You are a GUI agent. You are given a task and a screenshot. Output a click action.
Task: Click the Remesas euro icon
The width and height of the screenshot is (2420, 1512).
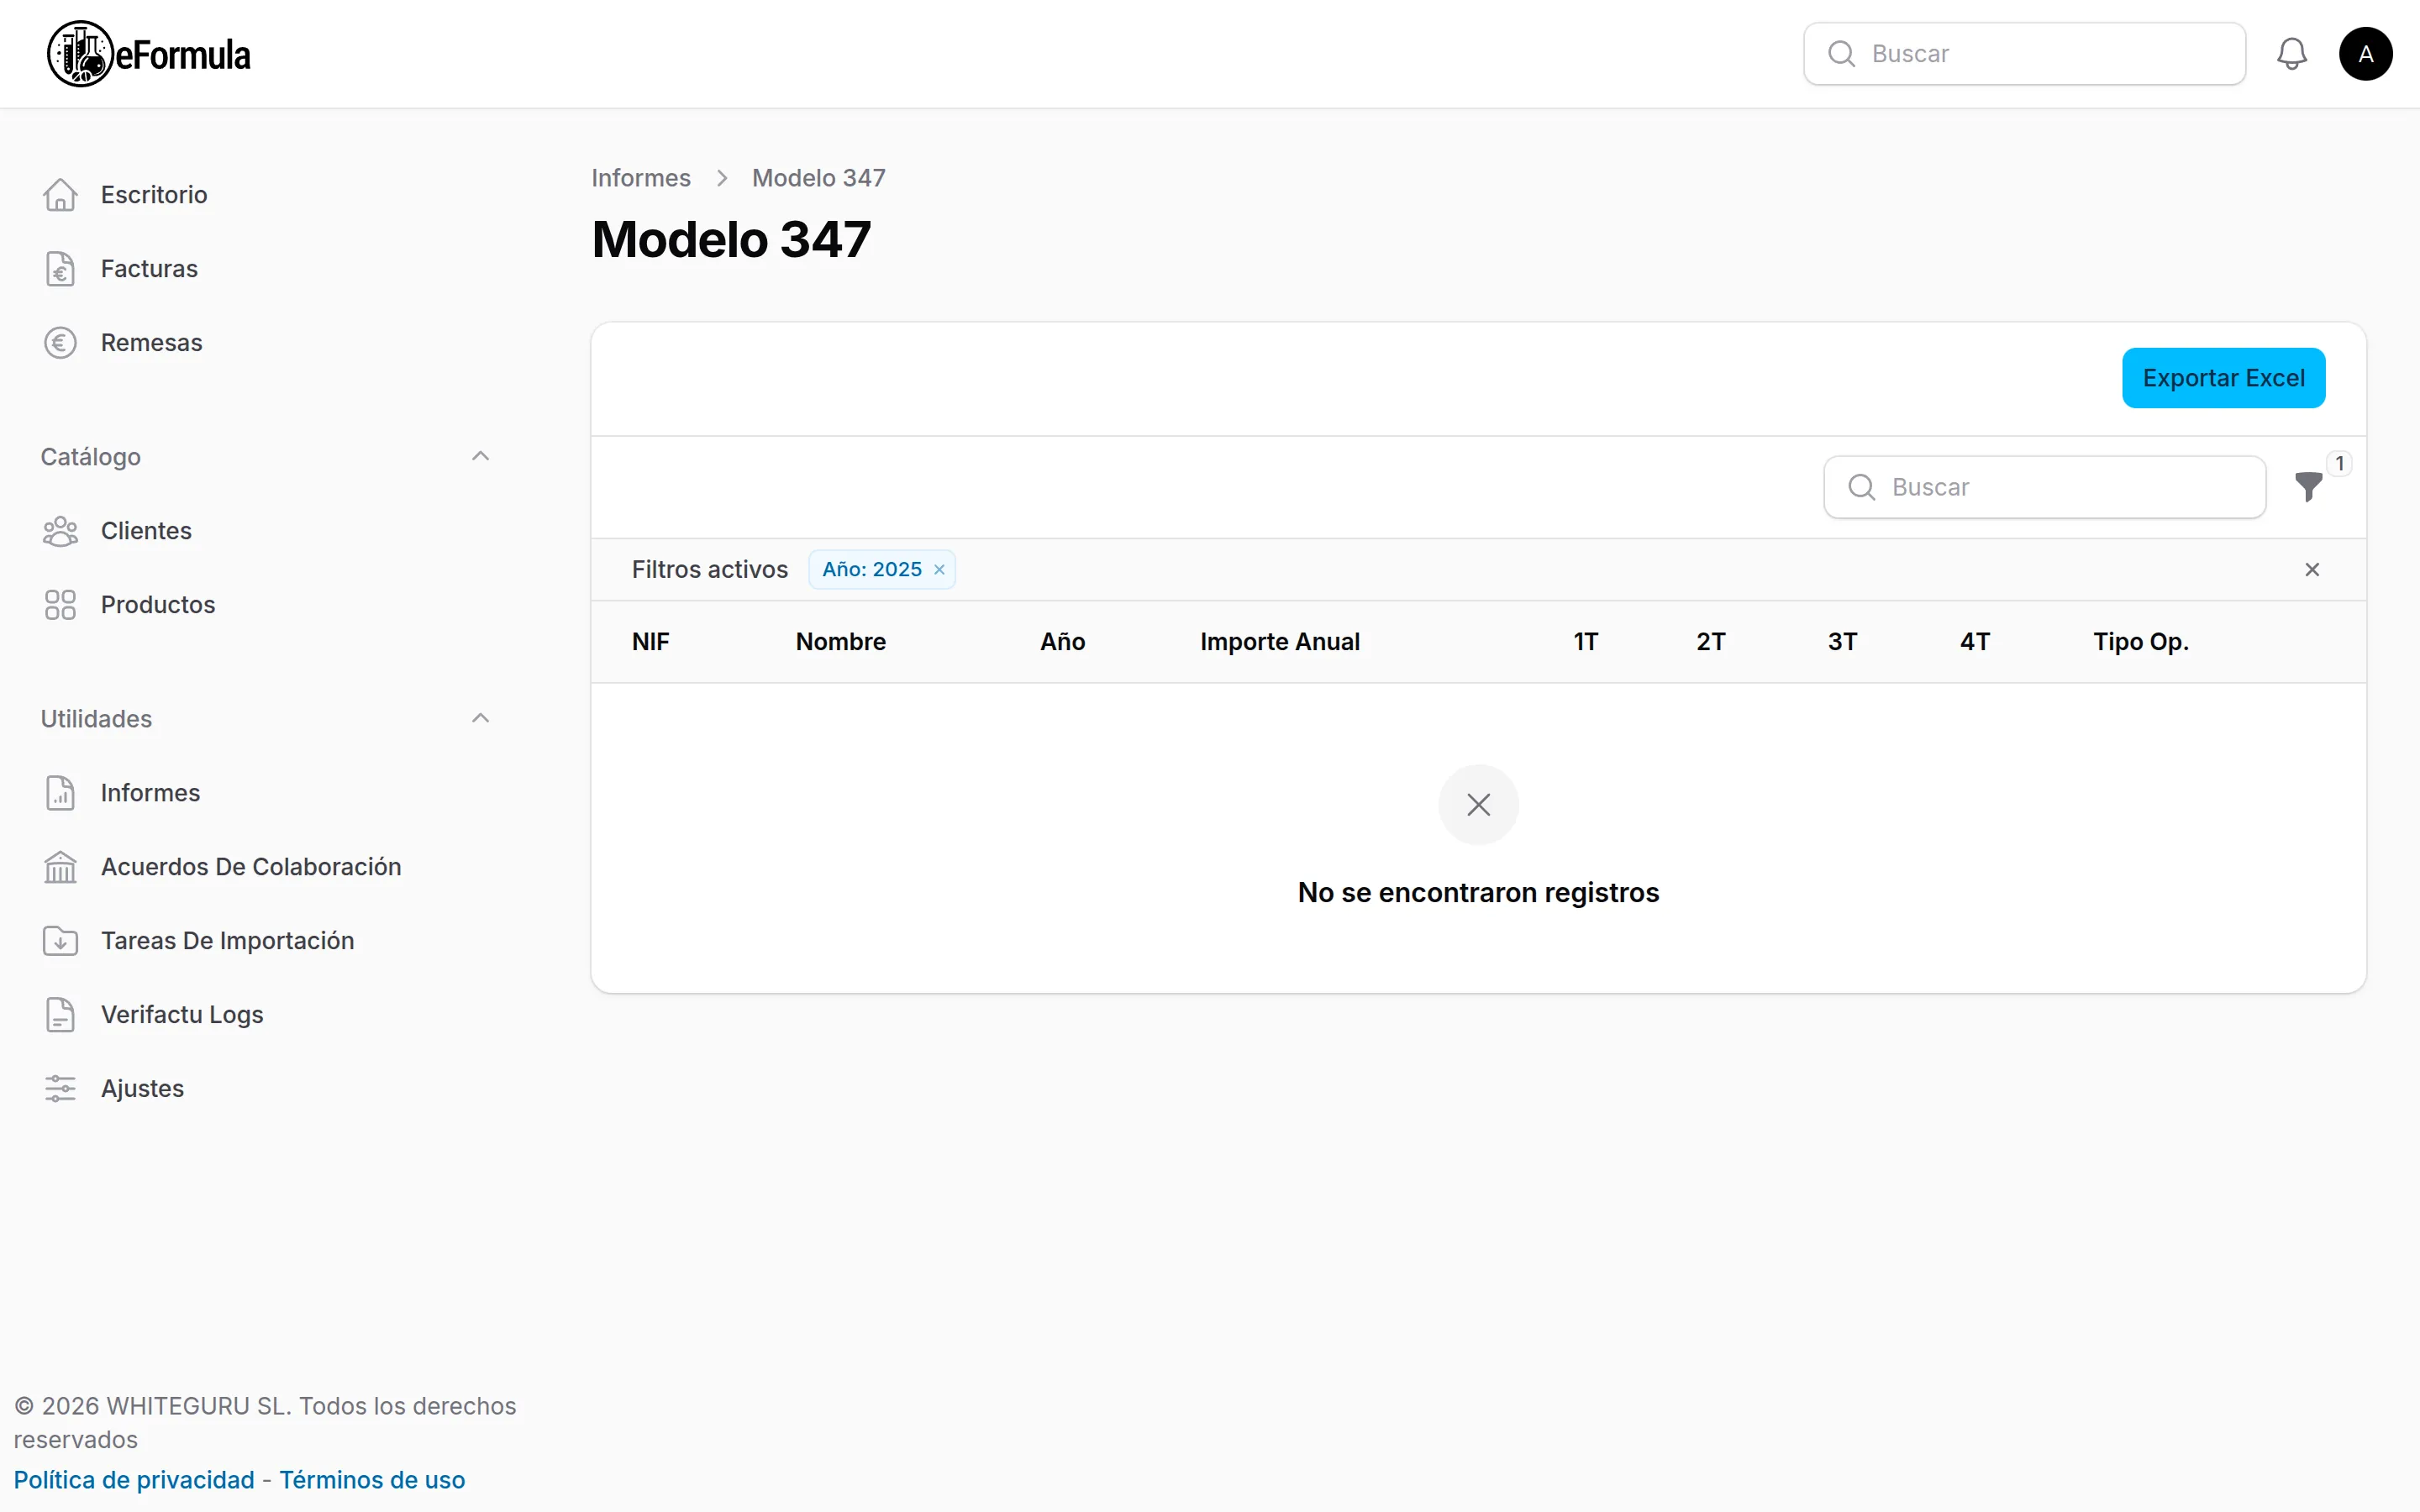60,343
